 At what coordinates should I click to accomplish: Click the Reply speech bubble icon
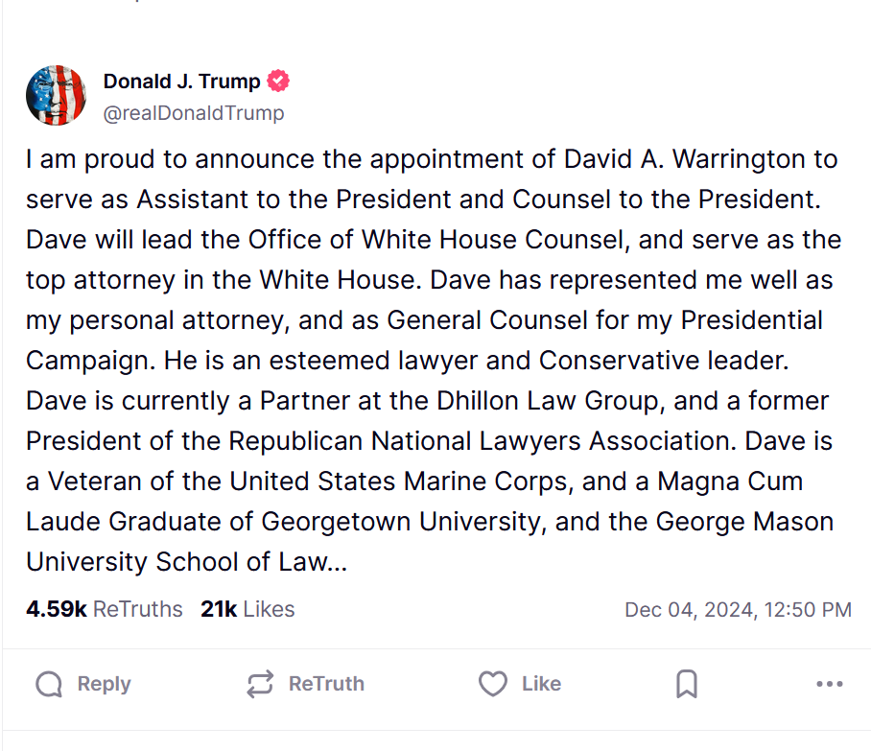(x=50, y=684)
